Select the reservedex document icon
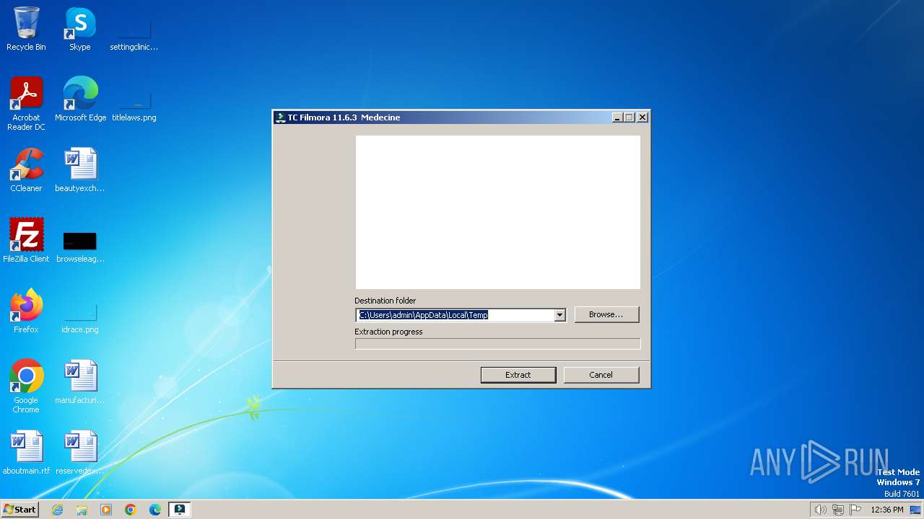Screen dimensions: 924x519 [x=80, y=453]
